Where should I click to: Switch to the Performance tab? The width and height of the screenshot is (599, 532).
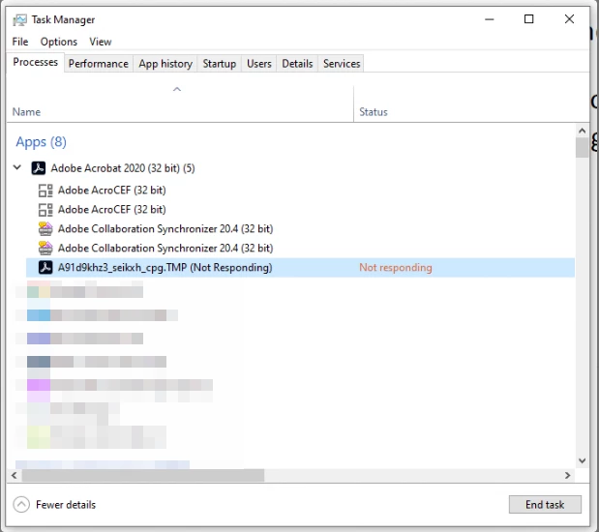point(99,64)
